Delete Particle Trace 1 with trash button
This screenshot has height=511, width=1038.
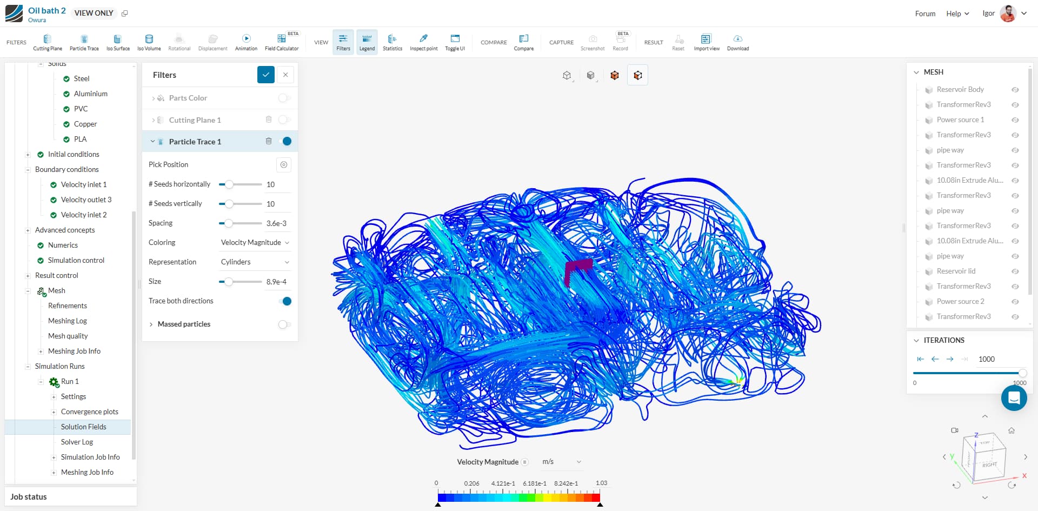pyautogui.click(x=269, y=141)
